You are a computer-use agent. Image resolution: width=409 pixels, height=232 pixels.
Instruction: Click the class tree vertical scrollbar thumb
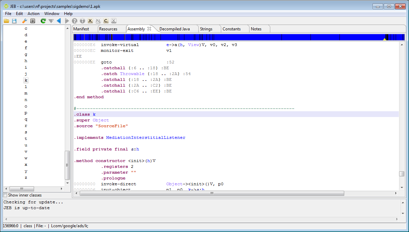point(67,165)
